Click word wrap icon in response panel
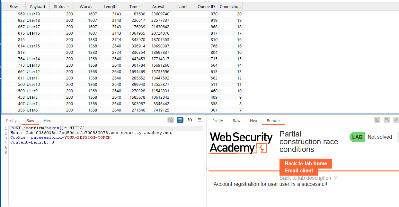The width and height of the screenshot is (399, 207). [x=387, y=120]
